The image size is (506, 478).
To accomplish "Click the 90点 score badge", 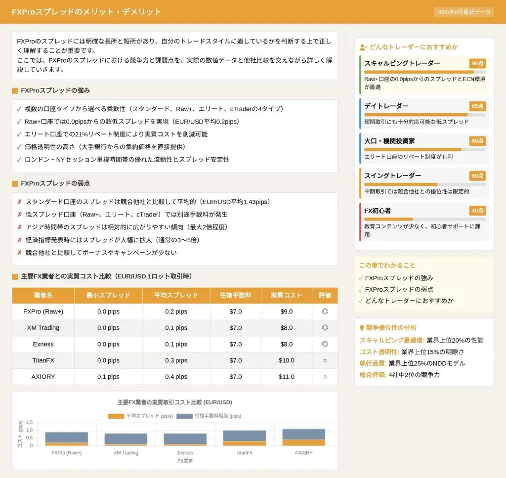I will (477, 63).
